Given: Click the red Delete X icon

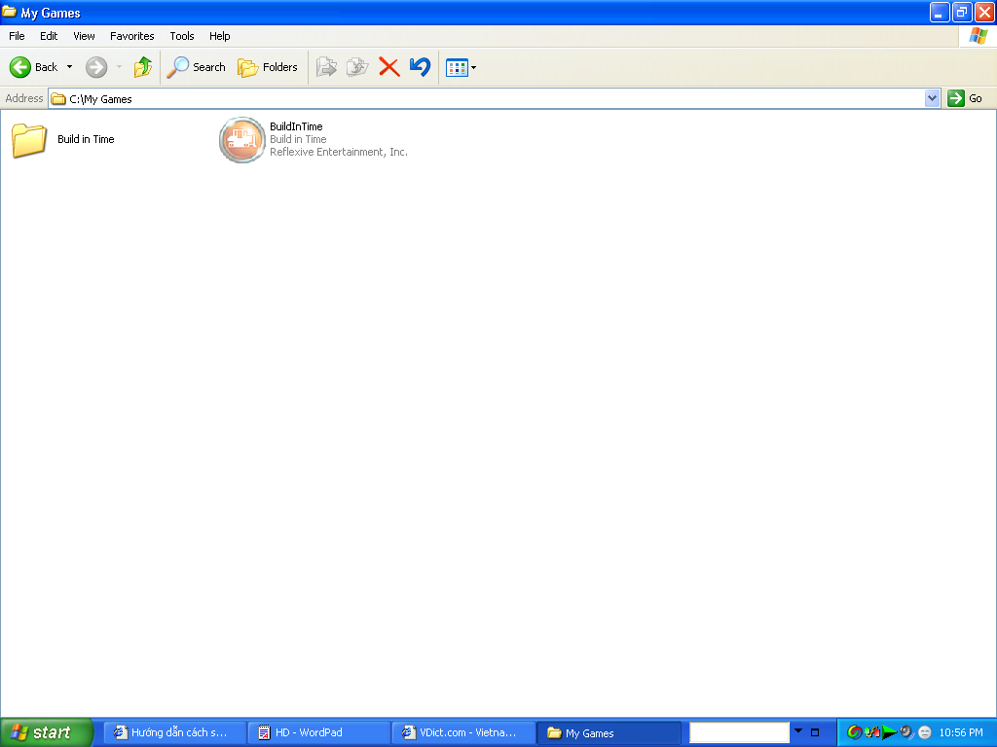Looking at the screenshot, I should (x=389, y=67).
